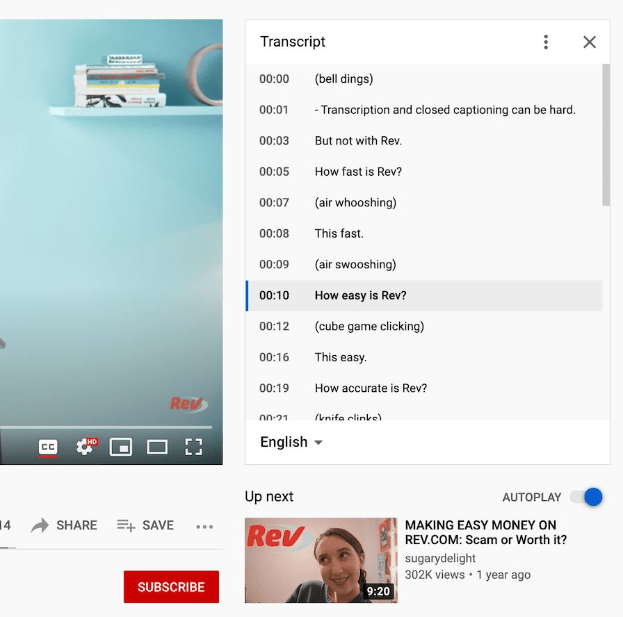The height and width of the screenshot is (617, 623).
Task: Open transcript three-dot options menu
Action: pyautogui.click(x=546, y=42)
